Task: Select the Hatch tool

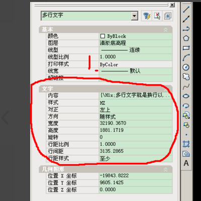Action: (186, 144)
